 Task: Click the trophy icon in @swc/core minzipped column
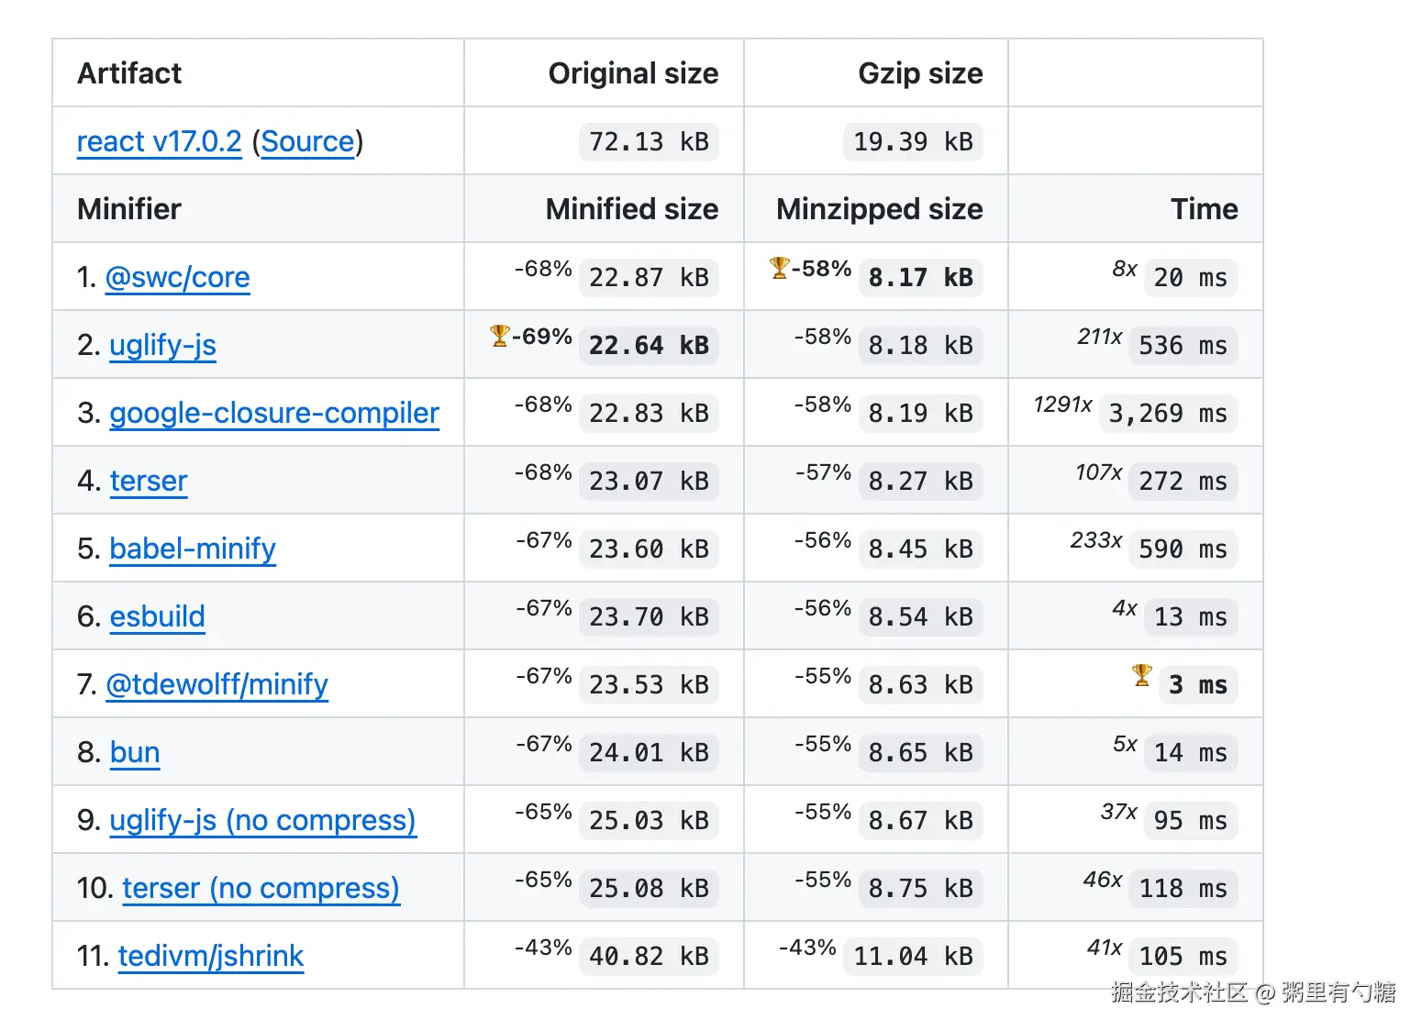tap(779, 268)
